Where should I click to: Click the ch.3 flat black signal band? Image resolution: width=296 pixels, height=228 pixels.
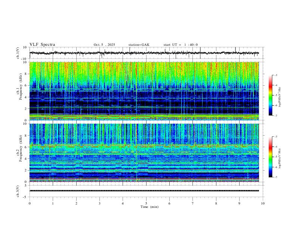144,191
